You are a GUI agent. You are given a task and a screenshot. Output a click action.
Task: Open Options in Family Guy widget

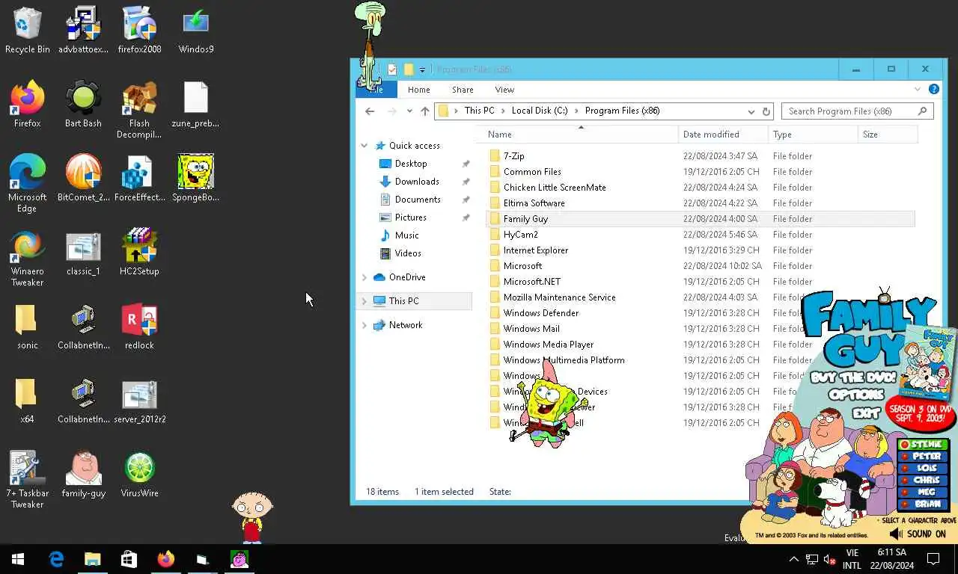point(856,394)
